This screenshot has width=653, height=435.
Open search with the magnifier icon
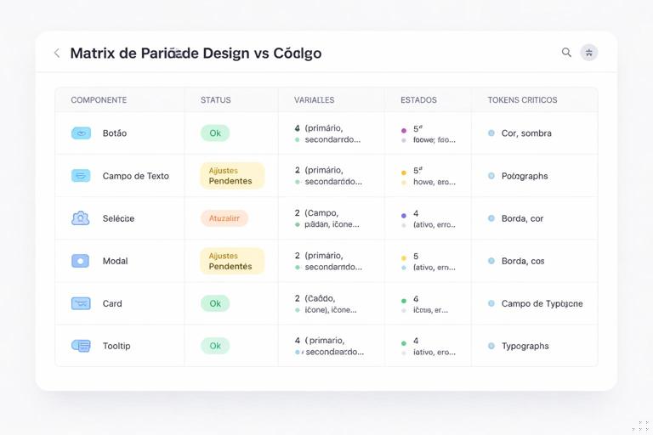566,53
